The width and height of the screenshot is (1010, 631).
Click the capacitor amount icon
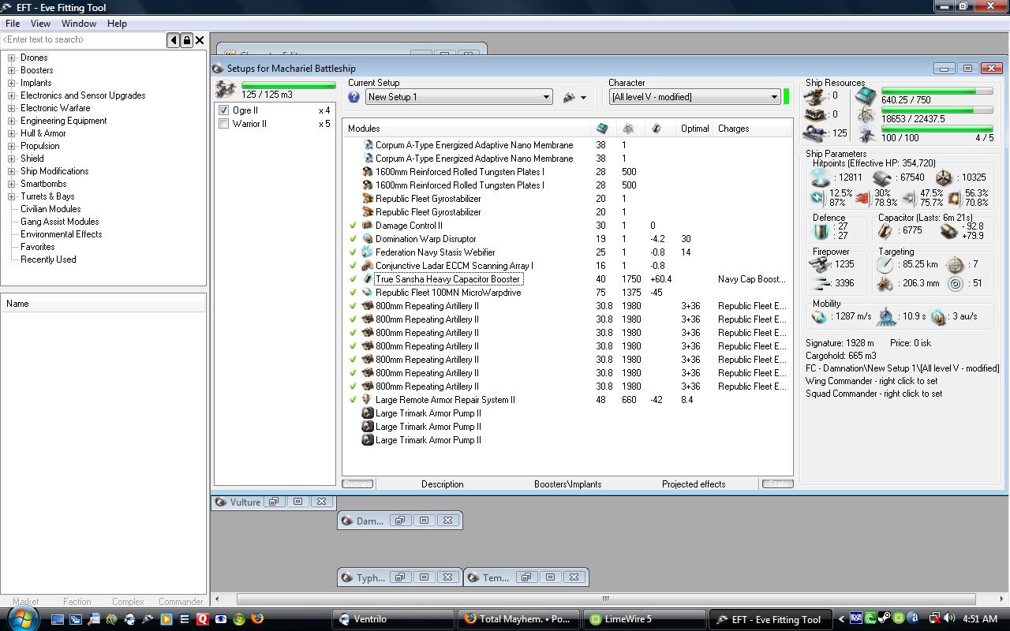tap(885, 231)
